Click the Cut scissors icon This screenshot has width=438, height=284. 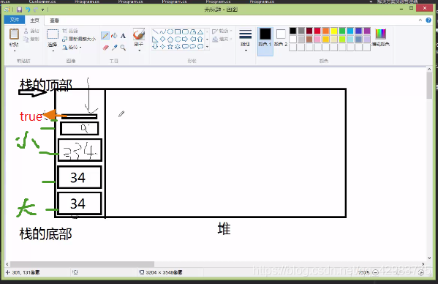click(26, 31)
